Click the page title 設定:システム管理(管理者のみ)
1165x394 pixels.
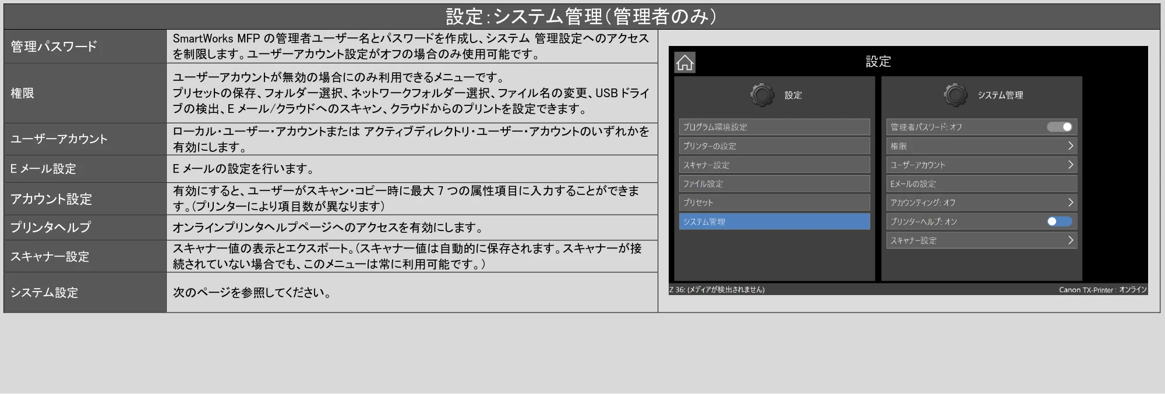pos(581,16)
